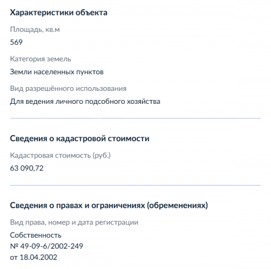The height and width of the screenshot is (269, 271).
Task: Select the 'Кадастровая стоимость (руб.)' label
Action: point(60,155)
